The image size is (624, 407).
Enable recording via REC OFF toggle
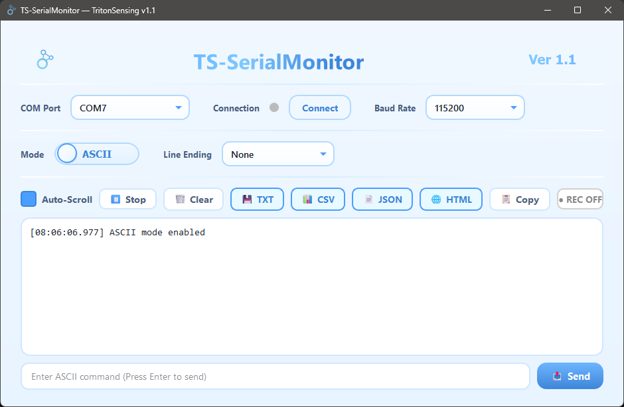click(x=580, y=199)
